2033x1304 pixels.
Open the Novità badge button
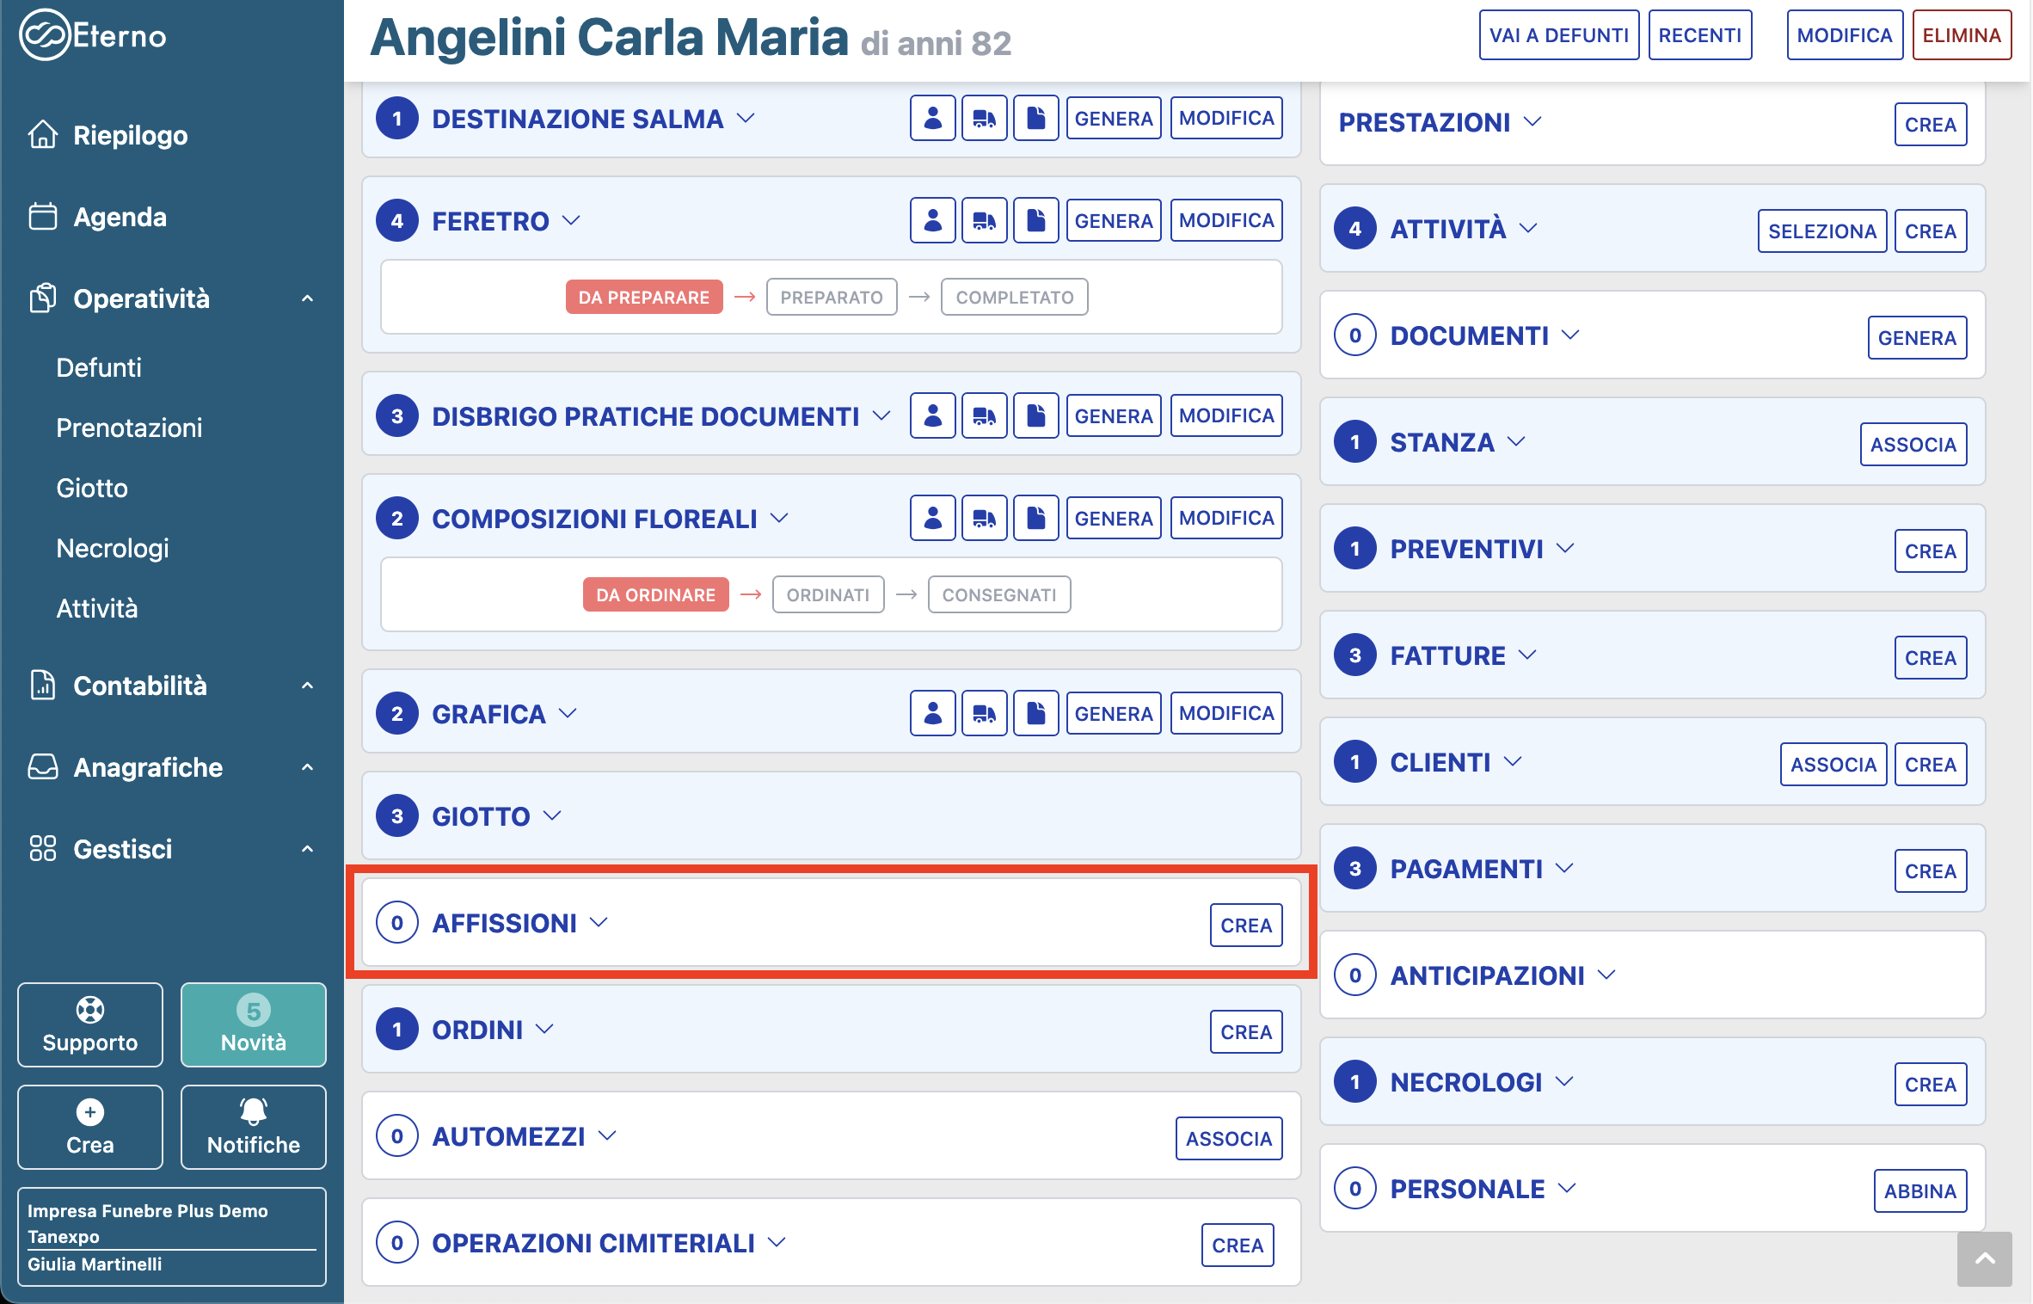(x=253, y=1024)
